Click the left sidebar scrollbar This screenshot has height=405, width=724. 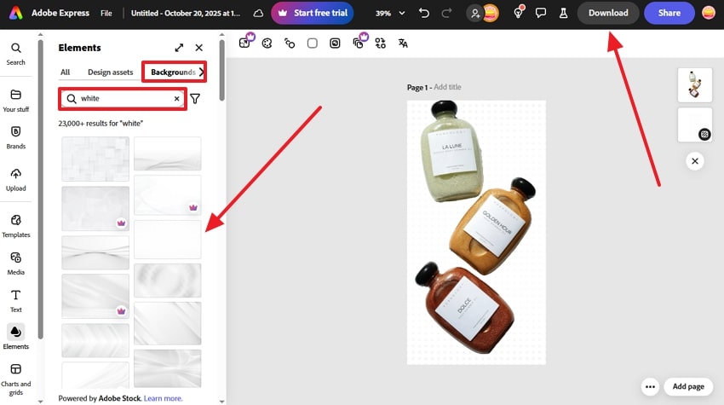(x=41, y=189)
